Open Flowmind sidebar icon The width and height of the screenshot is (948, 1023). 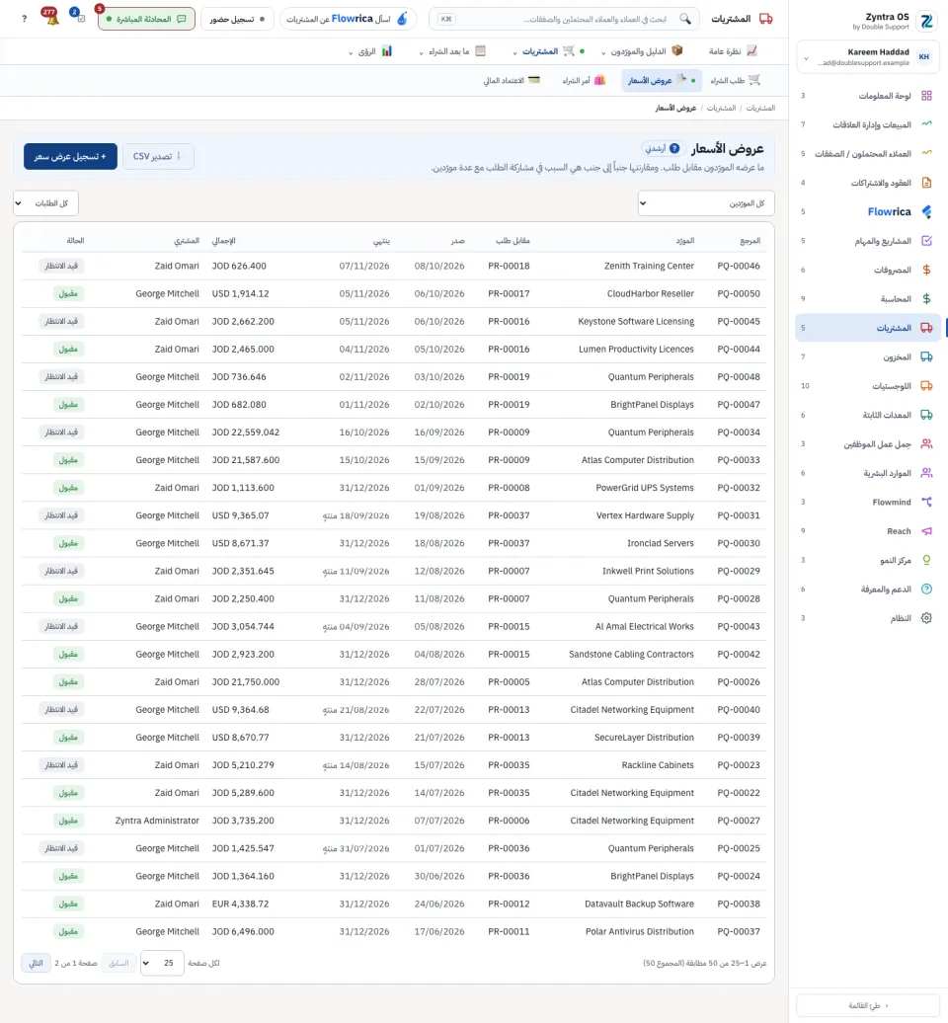pos(926,502)
